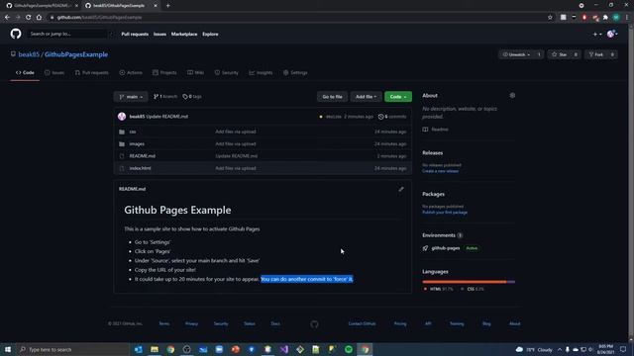The image size is (634, 356).
Task: Open the 'Update README.md' latest commit message
Action: click(167, 117)
